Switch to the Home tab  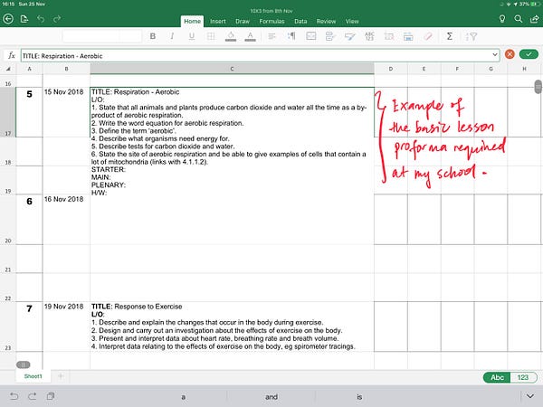click(x=192, y=21)
